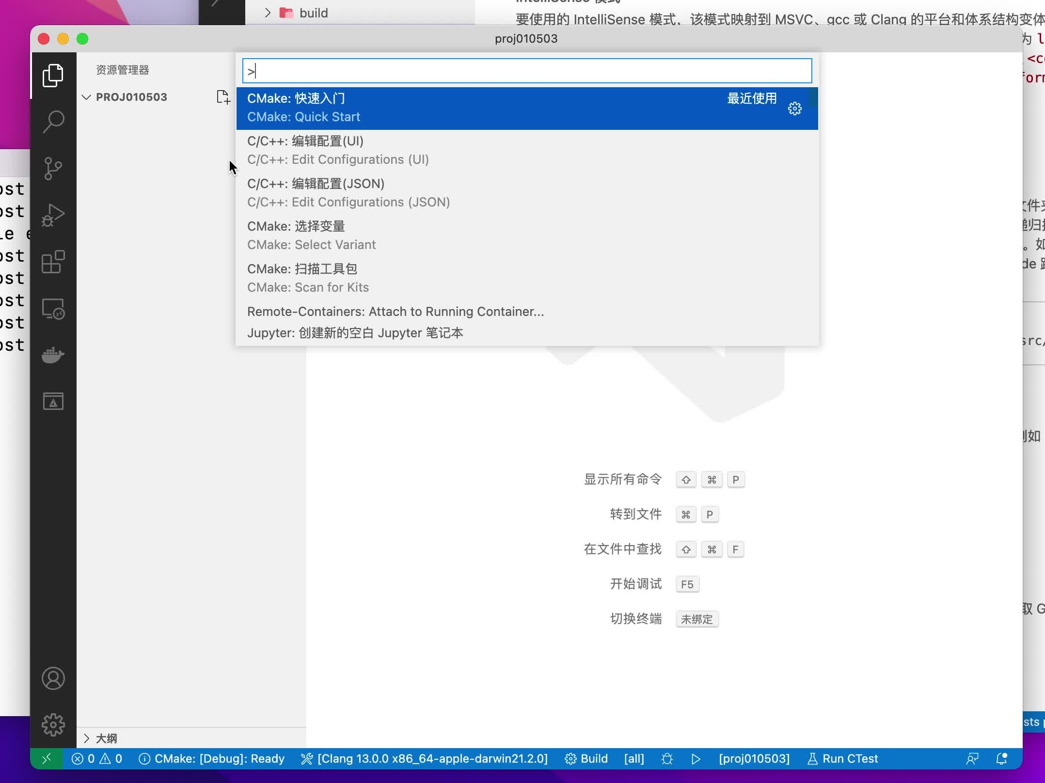1045x783 pixels.
Task: Select Remote-Containers: Attach to Running Container
Action: 396,312
